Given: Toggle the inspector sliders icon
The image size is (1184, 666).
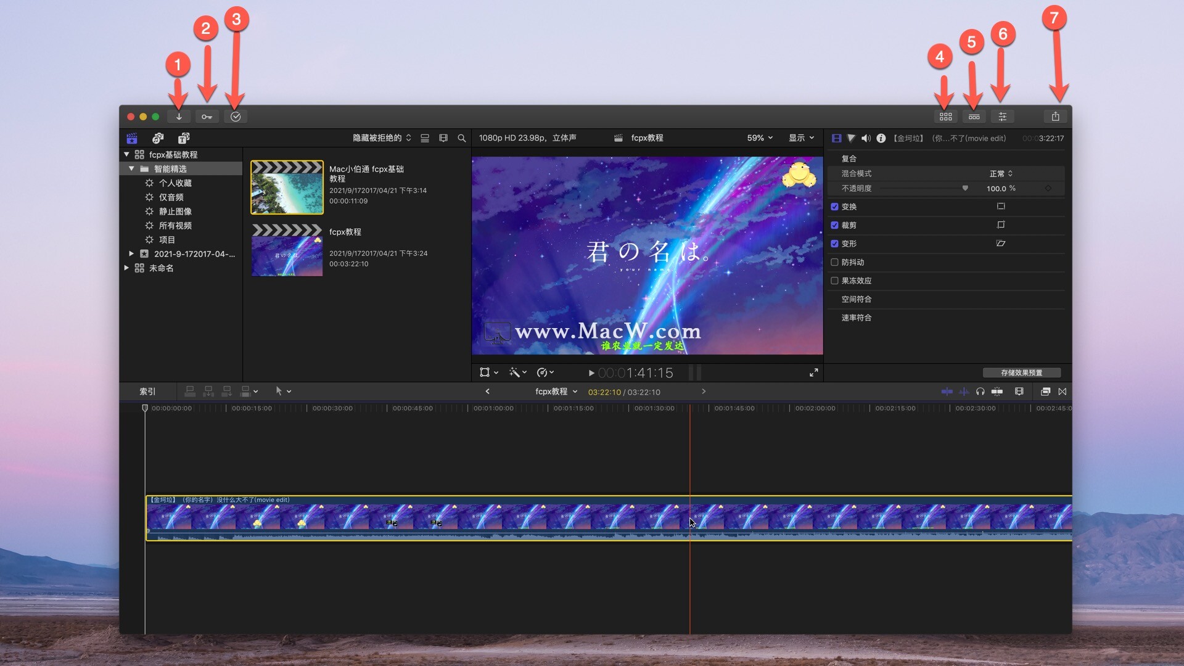Looking at the screenshot, I should pyautogui.click(x=1002, y=117).
